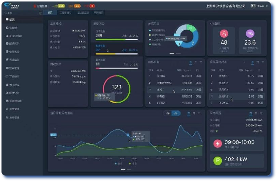Click the purple m³ icon above 23.6
277x181 pixels.
point(250,33)
